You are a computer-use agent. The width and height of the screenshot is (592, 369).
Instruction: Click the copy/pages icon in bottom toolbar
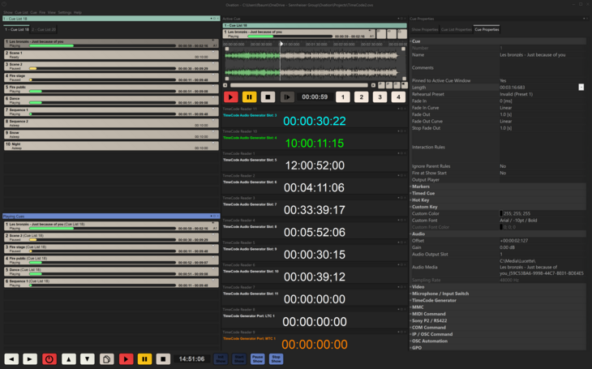[107, 358]
